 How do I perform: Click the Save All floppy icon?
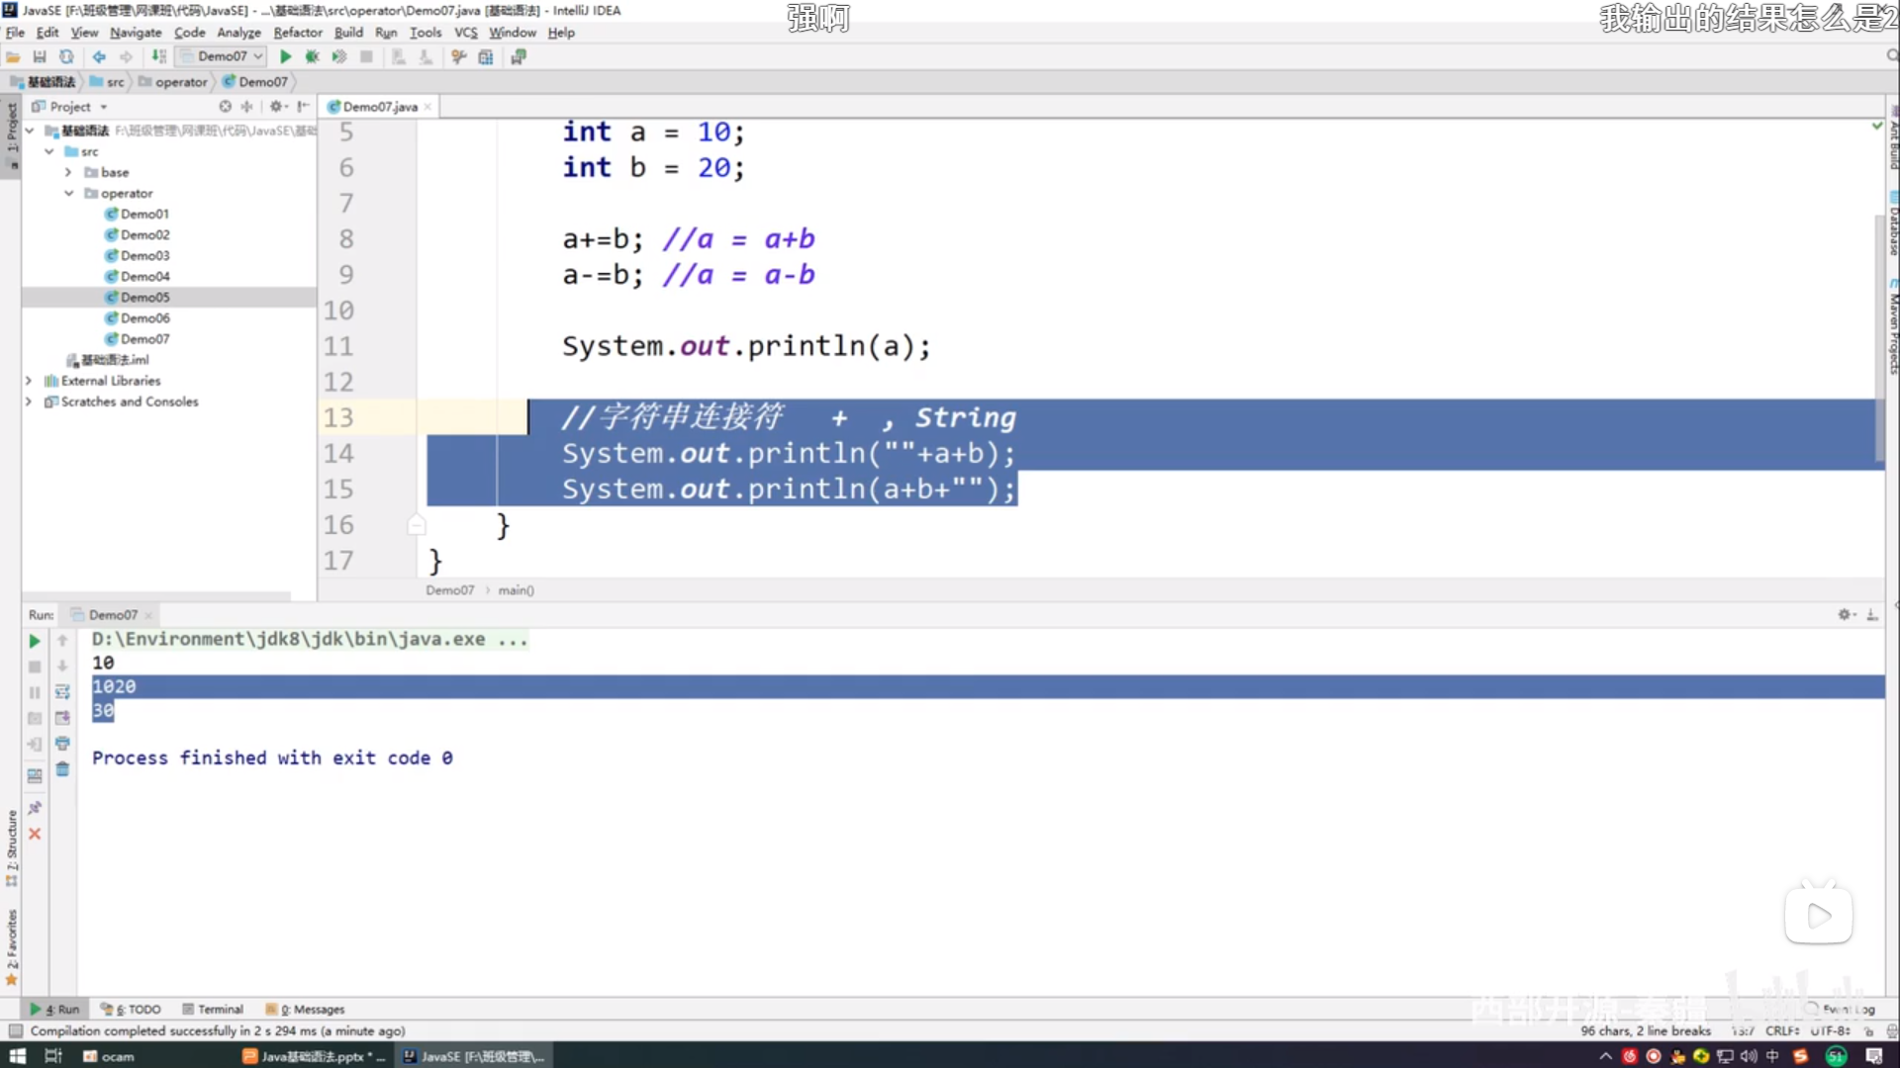click(x=40, y=57)
